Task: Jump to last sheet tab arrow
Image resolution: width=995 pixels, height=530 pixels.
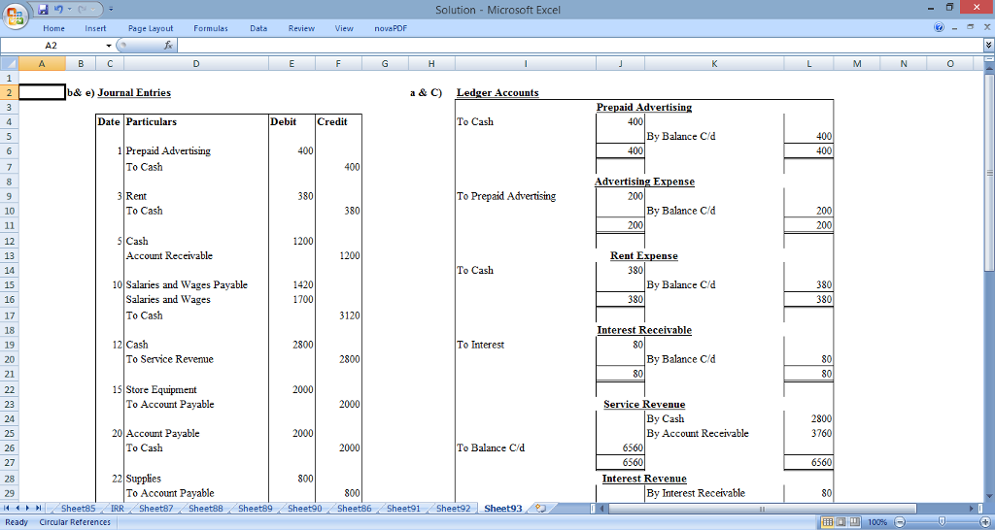Action: click(x=38, y=509)
